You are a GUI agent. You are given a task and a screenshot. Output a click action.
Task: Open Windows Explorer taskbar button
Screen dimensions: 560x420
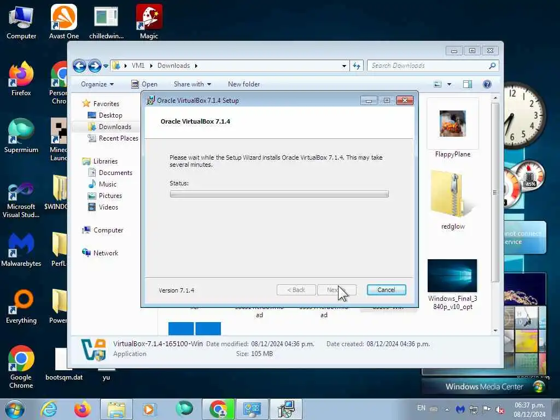point(116,409)
